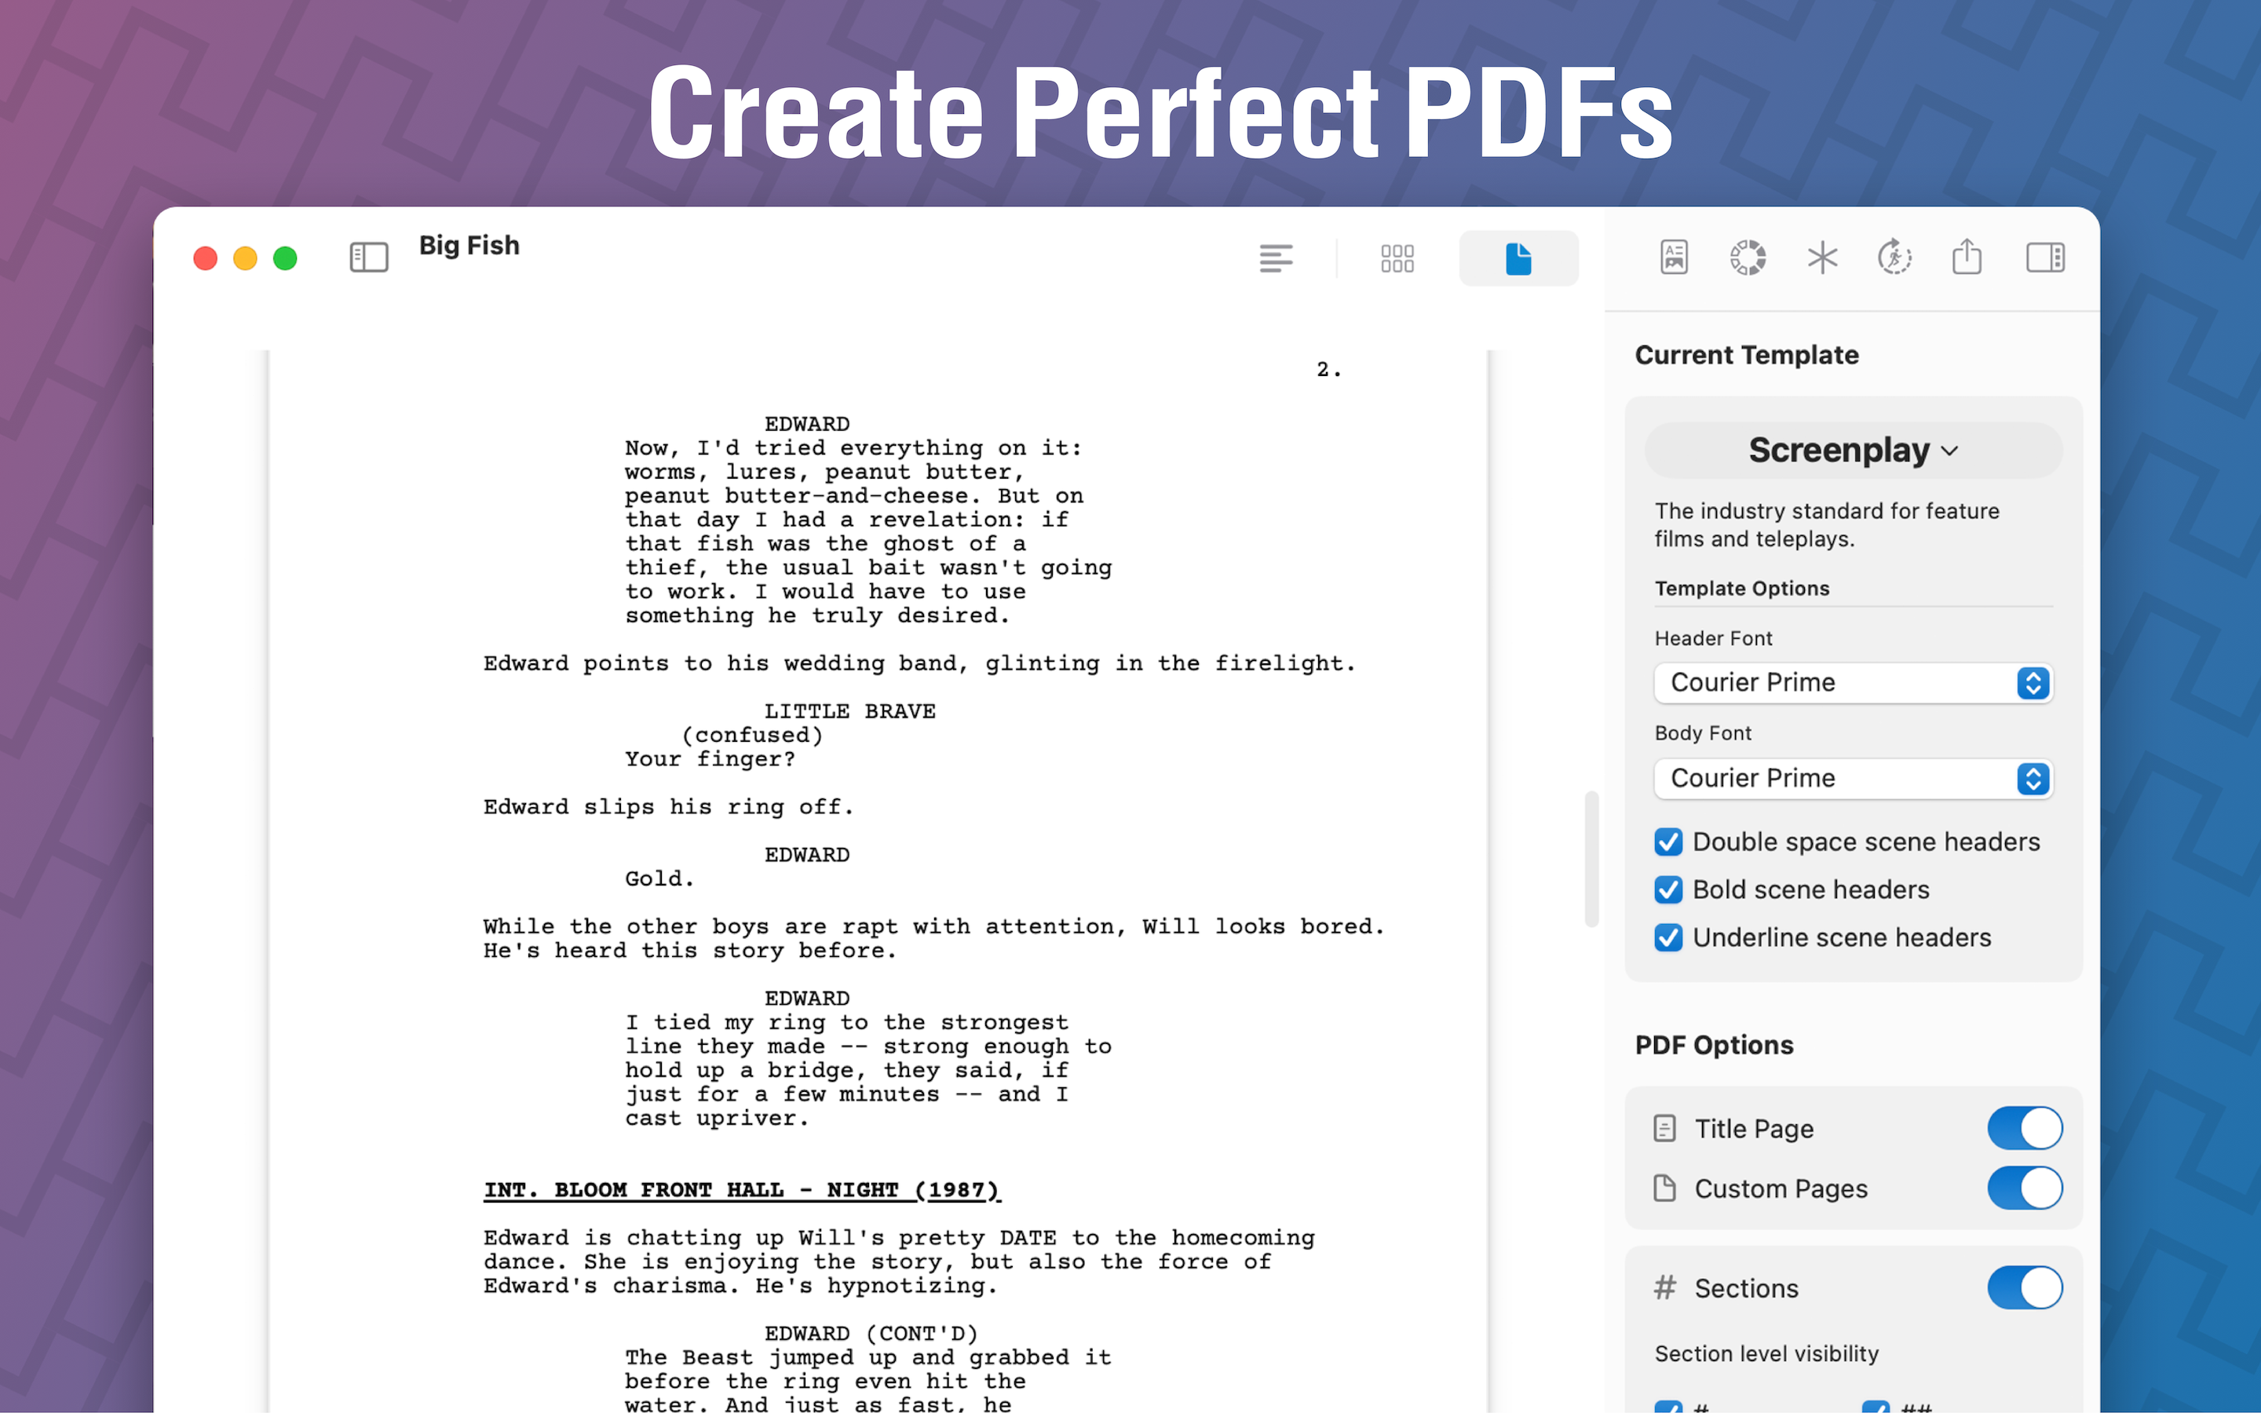
Task: Start a writing sprint via runner icon
Action: point(1894,257)
